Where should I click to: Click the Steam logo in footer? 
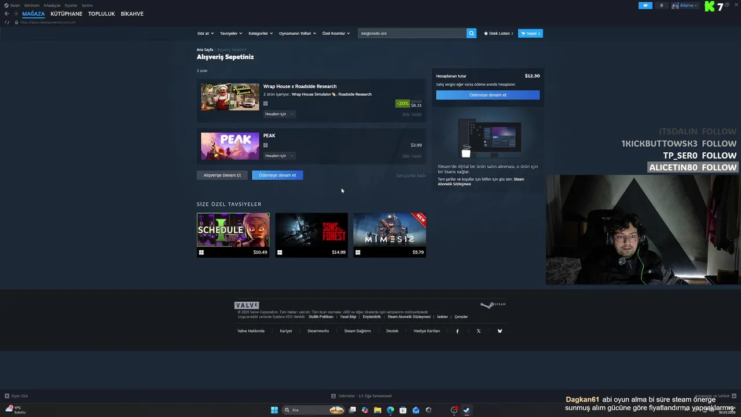pos(493,305)
